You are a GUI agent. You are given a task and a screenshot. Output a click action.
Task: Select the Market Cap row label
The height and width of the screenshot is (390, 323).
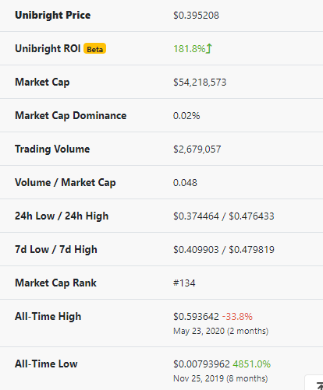coord(42,83)
